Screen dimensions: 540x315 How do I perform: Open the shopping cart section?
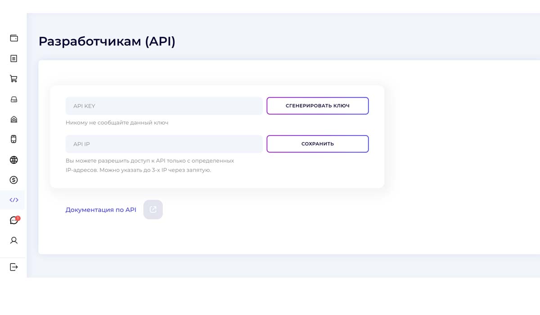pyautogui.click(x=14, y=79)
